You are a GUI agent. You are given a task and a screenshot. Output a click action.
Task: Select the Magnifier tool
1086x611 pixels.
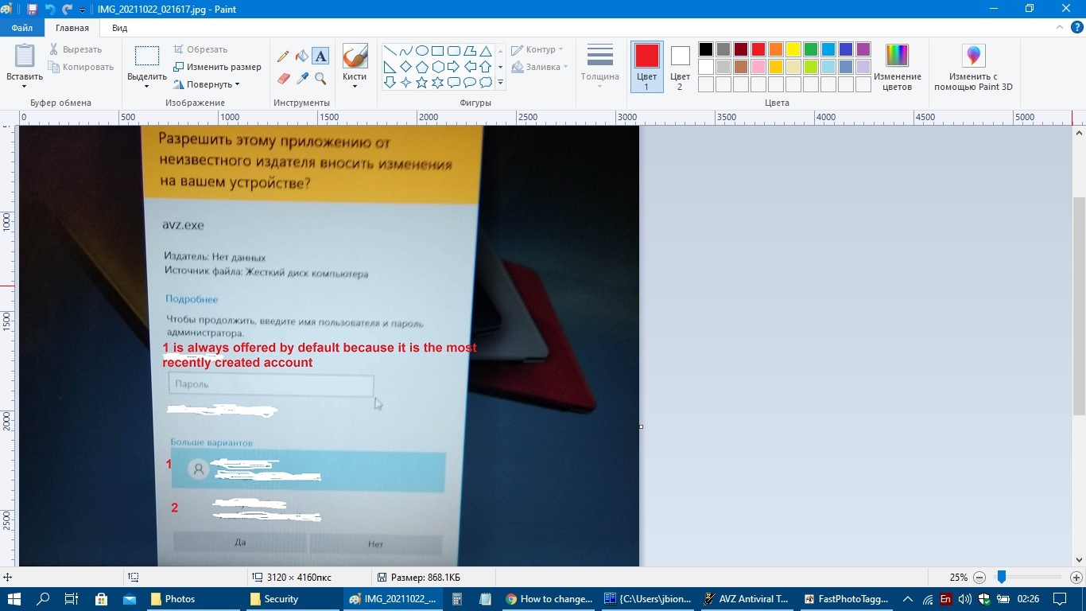pyautogui.click(x=320, y=79)
